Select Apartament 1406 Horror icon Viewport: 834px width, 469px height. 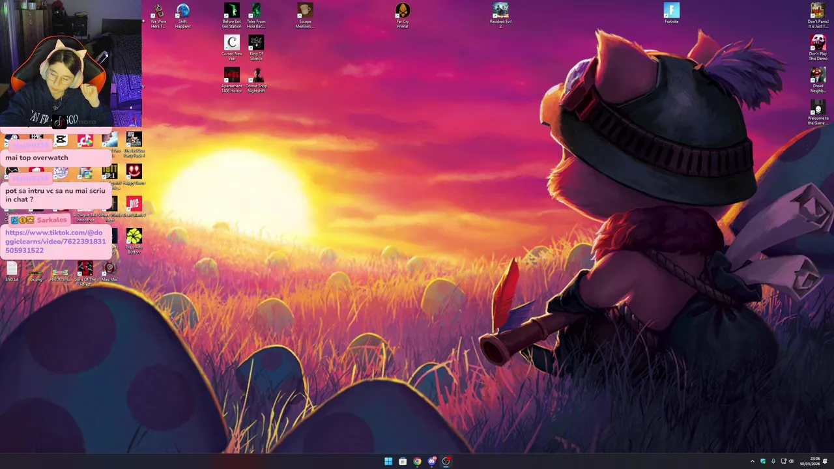(231, 79)
